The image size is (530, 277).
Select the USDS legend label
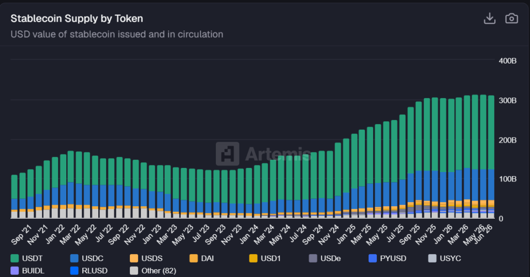coord(152,258)
